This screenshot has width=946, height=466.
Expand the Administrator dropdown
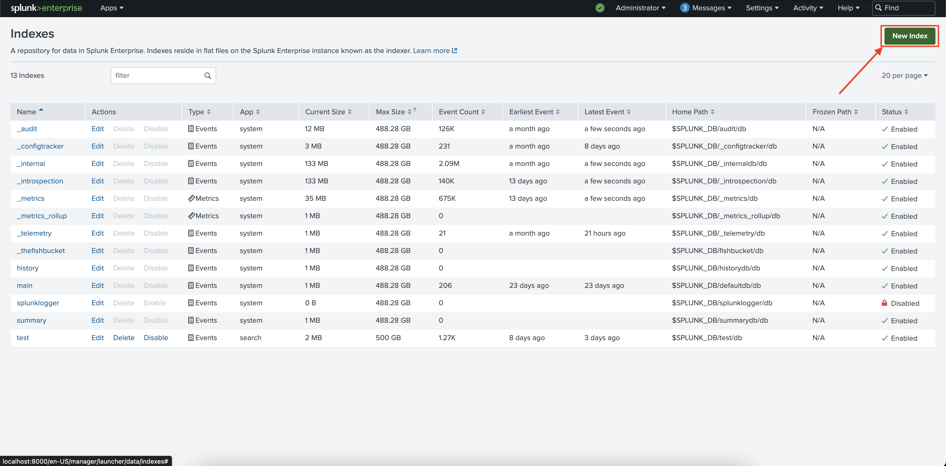640,8
